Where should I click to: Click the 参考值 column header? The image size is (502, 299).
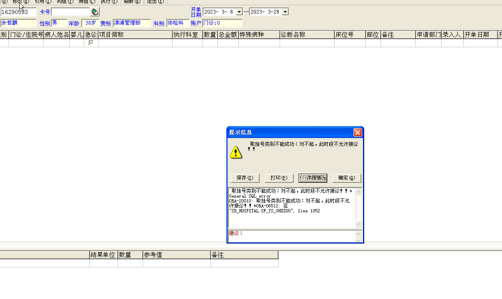177,255
